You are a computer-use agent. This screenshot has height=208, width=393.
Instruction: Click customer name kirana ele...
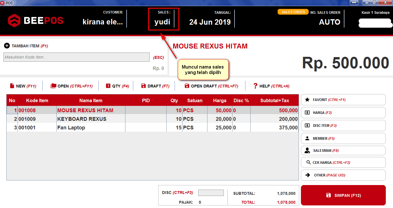pyautogui.click(x=103, y=22)
